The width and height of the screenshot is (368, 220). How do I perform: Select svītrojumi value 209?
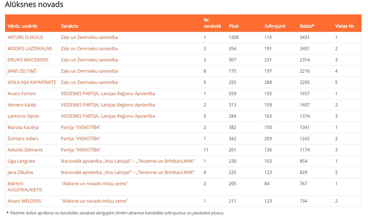[x=268, y=139]
